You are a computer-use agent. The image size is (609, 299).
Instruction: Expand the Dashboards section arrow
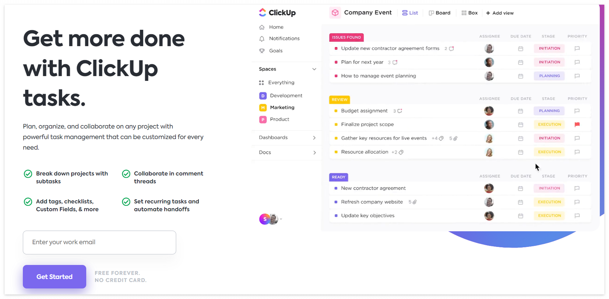[x=314, y=137]
